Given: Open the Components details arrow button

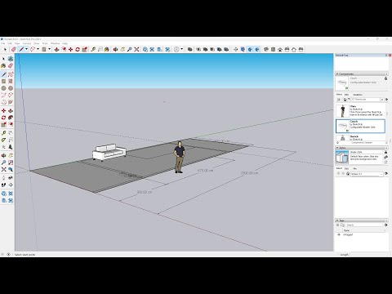Looking at the screenshot, I should point(386,100).
